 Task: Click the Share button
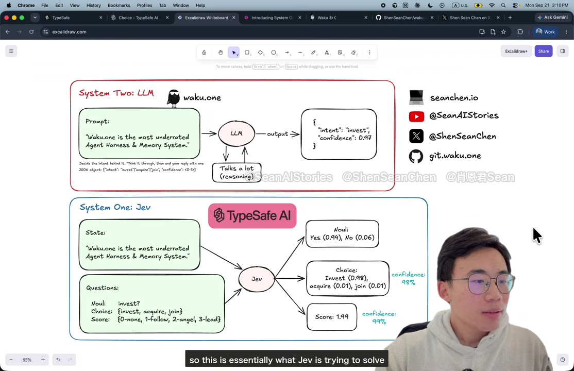coord(543,52)
